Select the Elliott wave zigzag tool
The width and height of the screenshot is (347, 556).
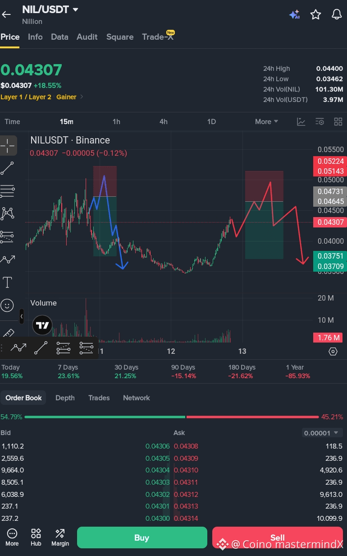point(8,259)
